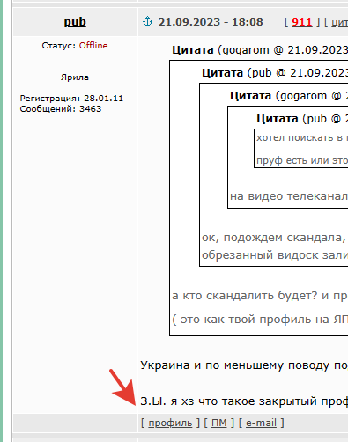Click the Регистрация: 28.01.11 line

71,99
